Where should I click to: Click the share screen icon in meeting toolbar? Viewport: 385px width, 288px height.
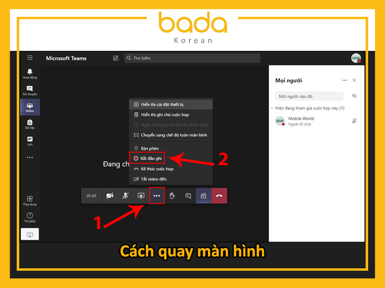(141, 196)
